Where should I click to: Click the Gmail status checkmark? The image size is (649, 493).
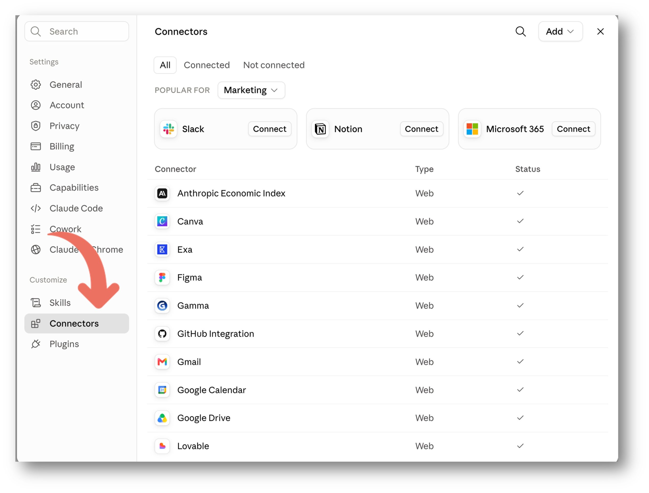tap(520, 362)
